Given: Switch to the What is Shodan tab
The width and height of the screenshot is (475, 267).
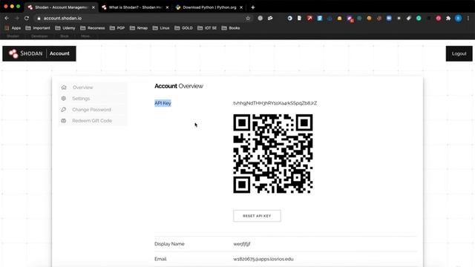Looking at the screenshot, I should (x=135, y=7).
